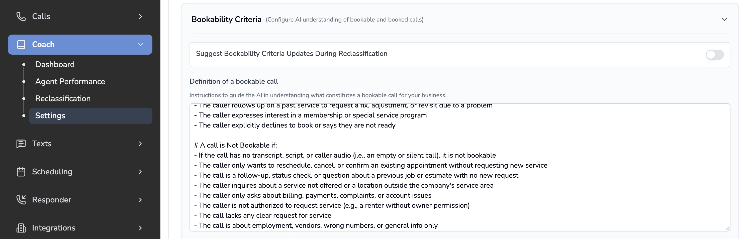Open Reclassification under Coach

63,98
